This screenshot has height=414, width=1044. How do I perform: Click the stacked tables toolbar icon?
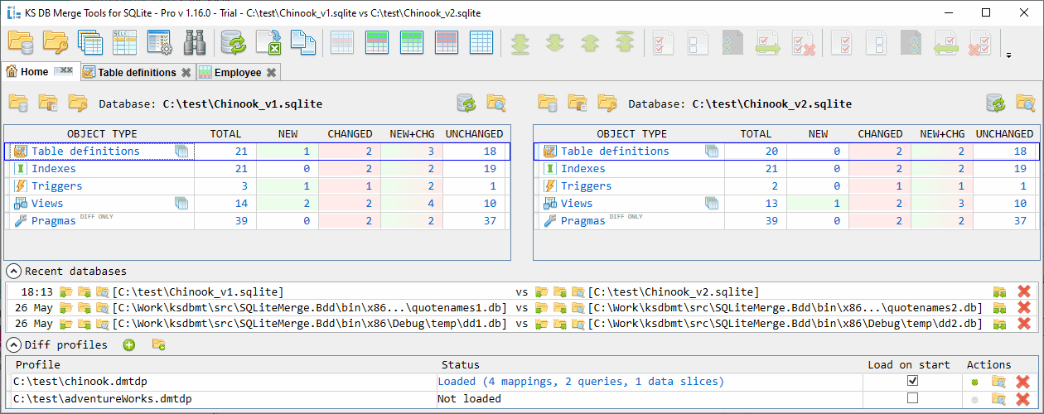[90, 42]
